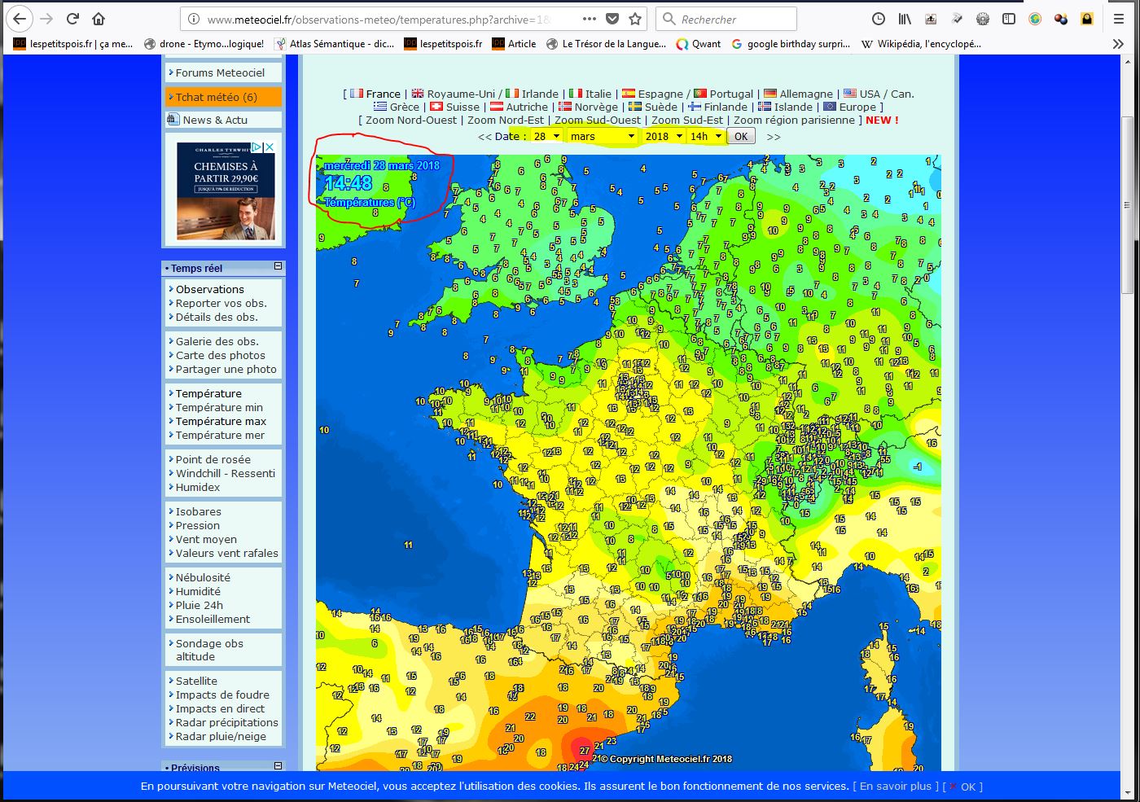
Task: Collapse the Prévisions section
Action: click(278, 766)
